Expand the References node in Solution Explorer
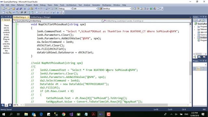Screen dimensions: 208x117 195,30
